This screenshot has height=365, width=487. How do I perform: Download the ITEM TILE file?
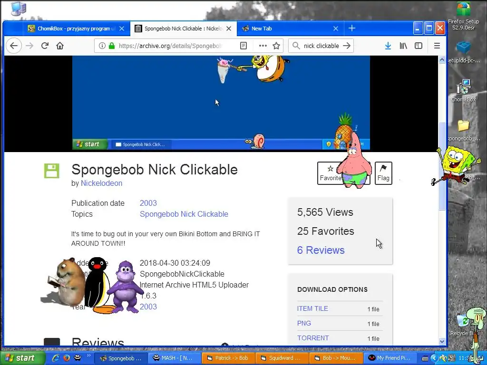click(x=312, y=308)
